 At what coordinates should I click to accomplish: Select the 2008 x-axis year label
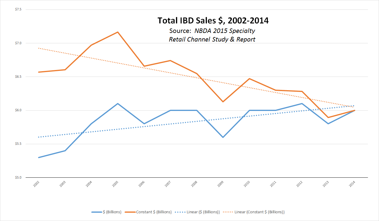[x=194, y=185]
